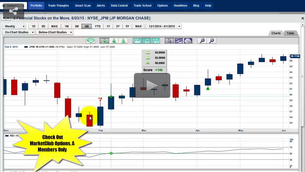Select the 1M range button
The width and height of the screenshot is (305, 172).
tap(67, 26)
